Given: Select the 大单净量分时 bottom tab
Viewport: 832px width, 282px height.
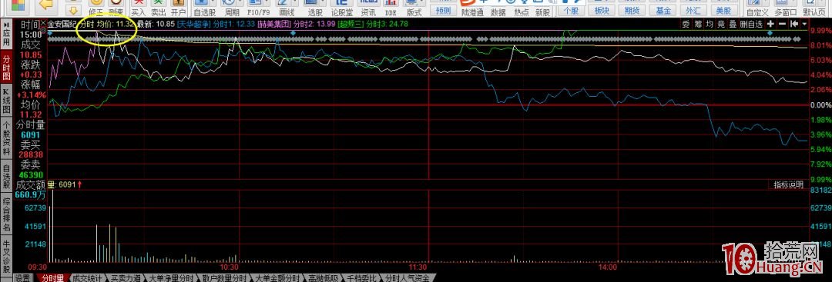Looking at the screenshot, I should (171, 278).
